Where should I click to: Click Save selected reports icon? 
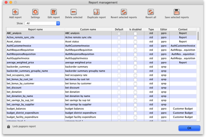coord(176,12)
